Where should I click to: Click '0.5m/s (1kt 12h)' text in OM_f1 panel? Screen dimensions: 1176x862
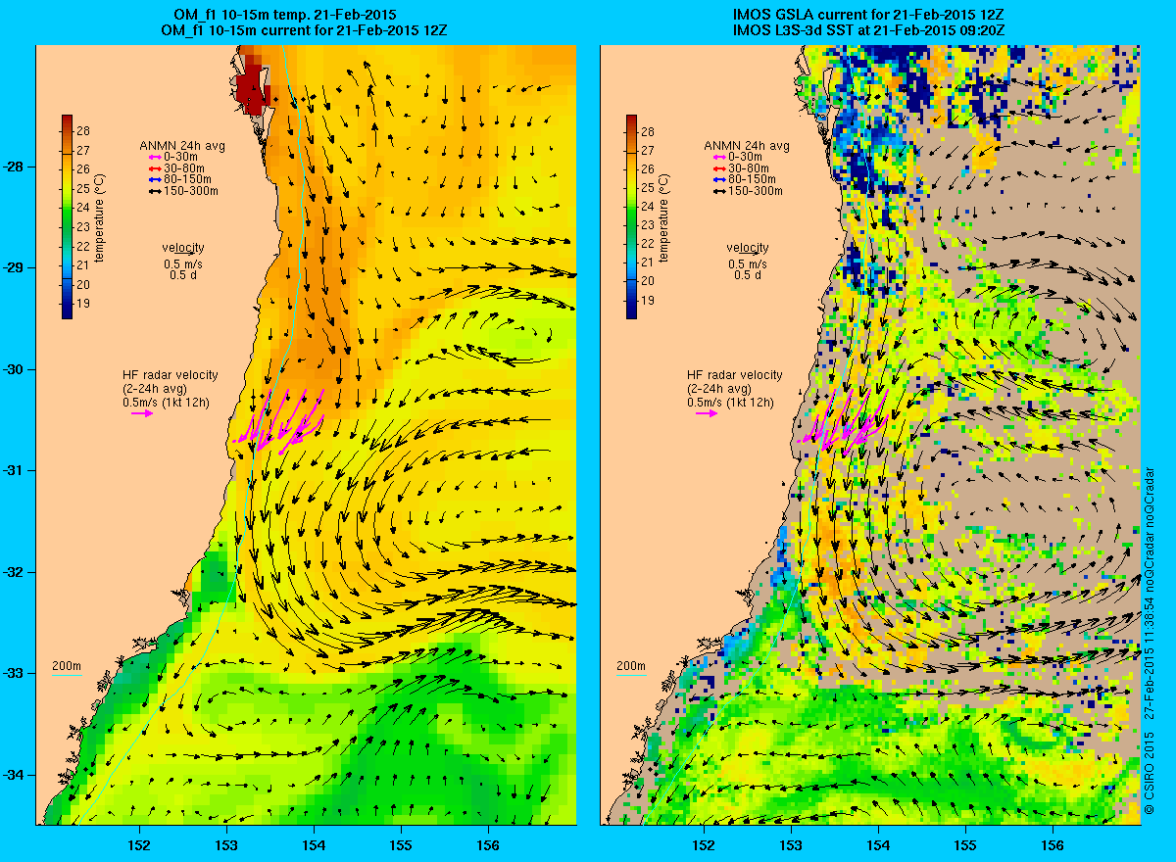(x=166, y=403)
